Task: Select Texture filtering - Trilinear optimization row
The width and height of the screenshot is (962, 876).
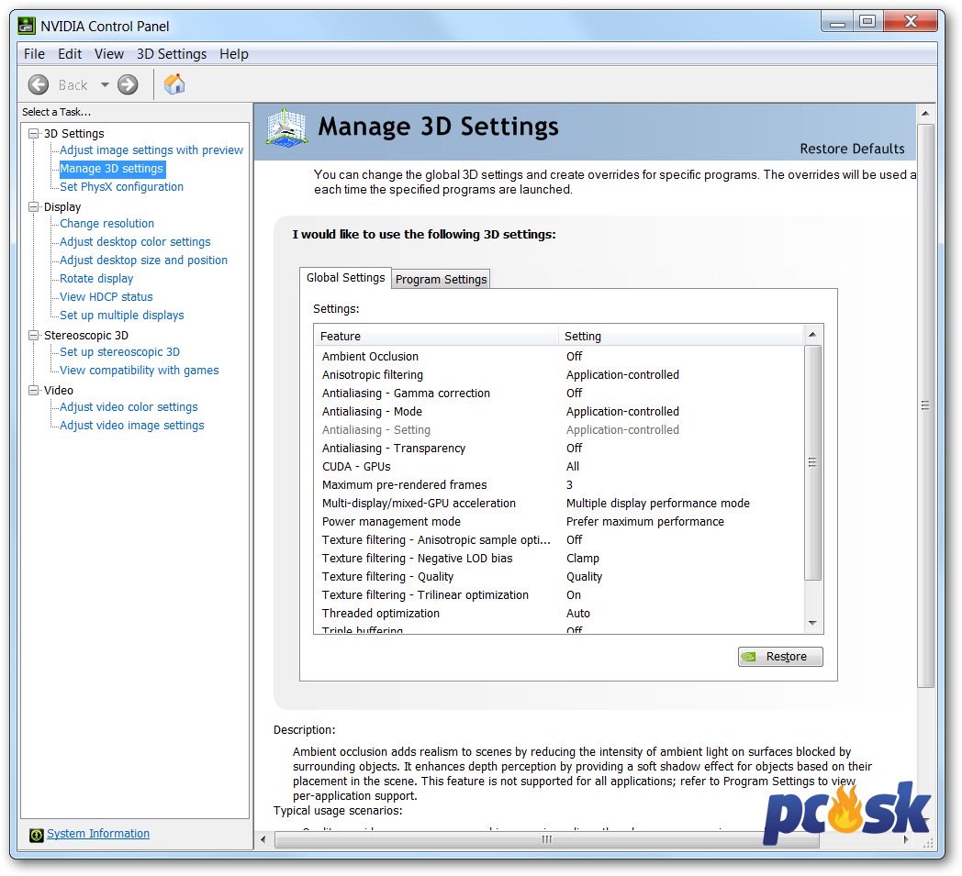Action: [x=559, y=596]
